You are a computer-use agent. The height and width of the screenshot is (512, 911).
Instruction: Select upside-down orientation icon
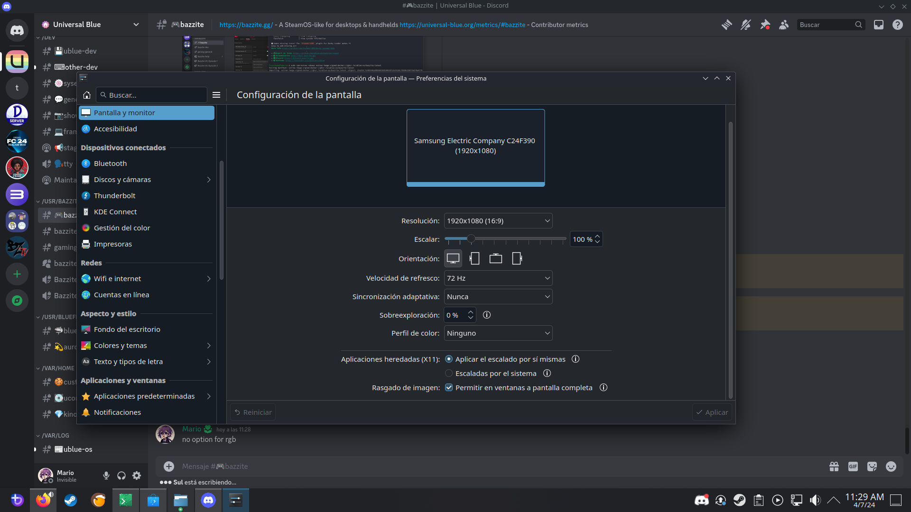496,258
